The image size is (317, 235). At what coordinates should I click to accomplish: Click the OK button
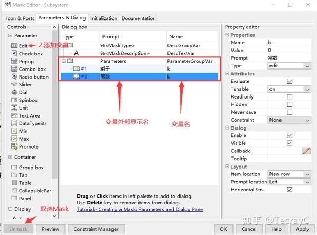(x=223, y=229)
